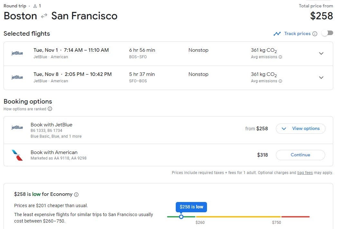
Task: Click the passenger count icon
Action: tap(35, 6)
